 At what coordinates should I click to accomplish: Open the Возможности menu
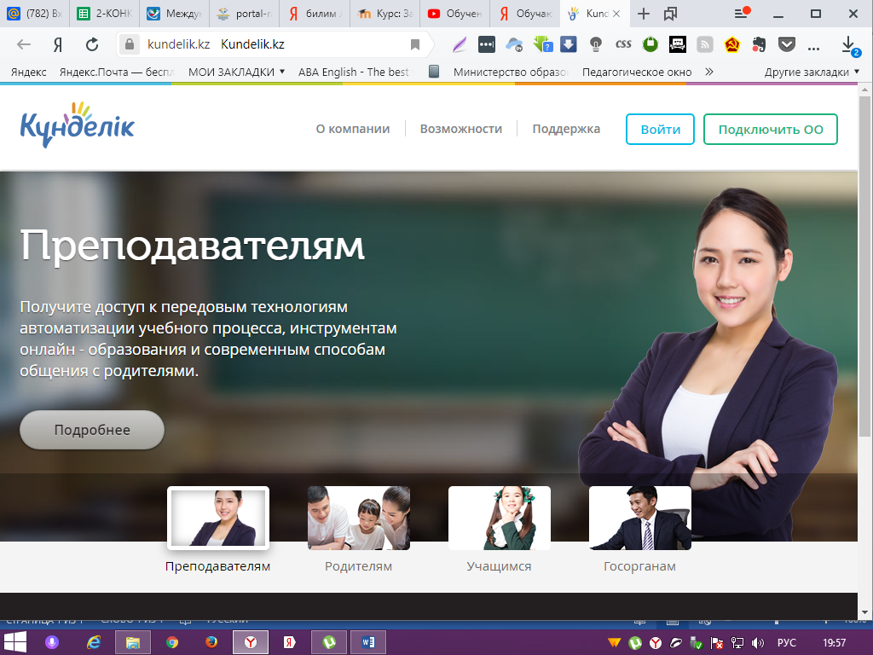[461, 129]
